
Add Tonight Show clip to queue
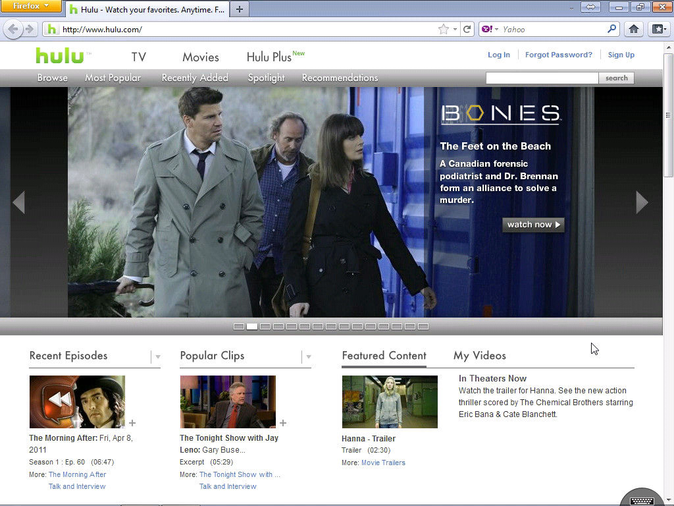click(x=283, y=423)
